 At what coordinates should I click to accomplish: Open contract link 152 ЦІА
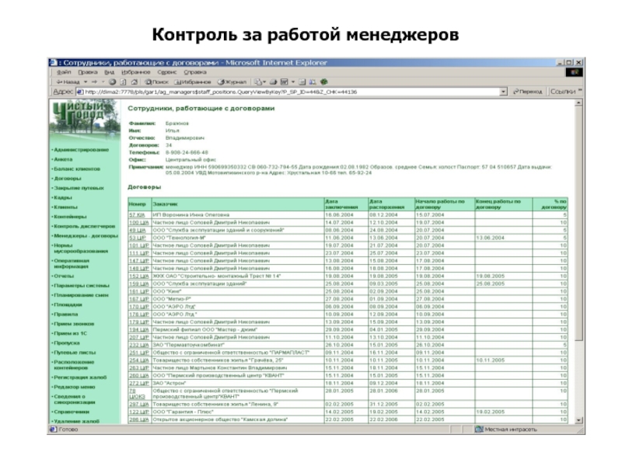pyautogui.click(x=138, y=276)
